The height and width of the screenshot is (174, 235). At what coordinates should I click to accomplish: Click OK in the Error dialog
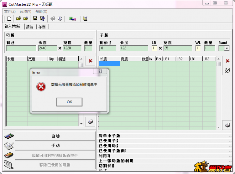(x=69, y=102)
